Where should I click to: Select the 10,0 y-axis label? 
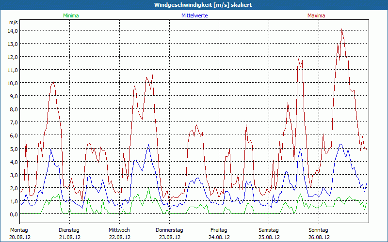[x=12, y=83]
